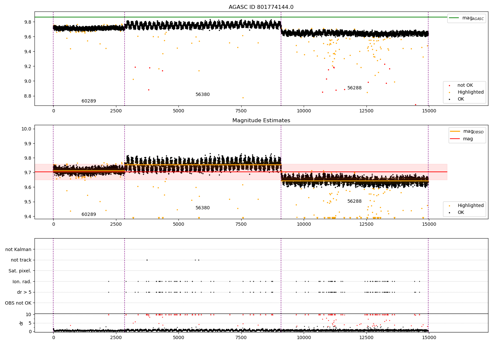Screen dimensions: 493x345
Task: Click the 9.0 y-tick of the top plot
Action: [x=28, y=81]
